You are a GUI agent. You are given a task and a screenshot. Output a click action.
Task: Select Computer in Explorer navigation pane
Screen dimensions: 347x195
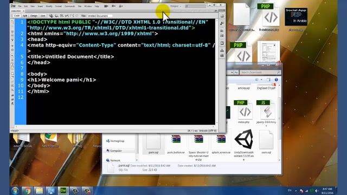click(x=114, y=151)
